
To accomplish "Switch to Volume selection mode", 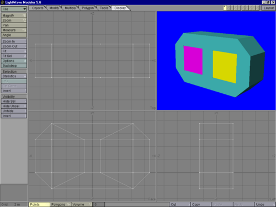I will (82, 204).
